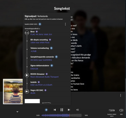Open the play queue icon
Viewport: 126px width, 118px height.
pos(77,110)
